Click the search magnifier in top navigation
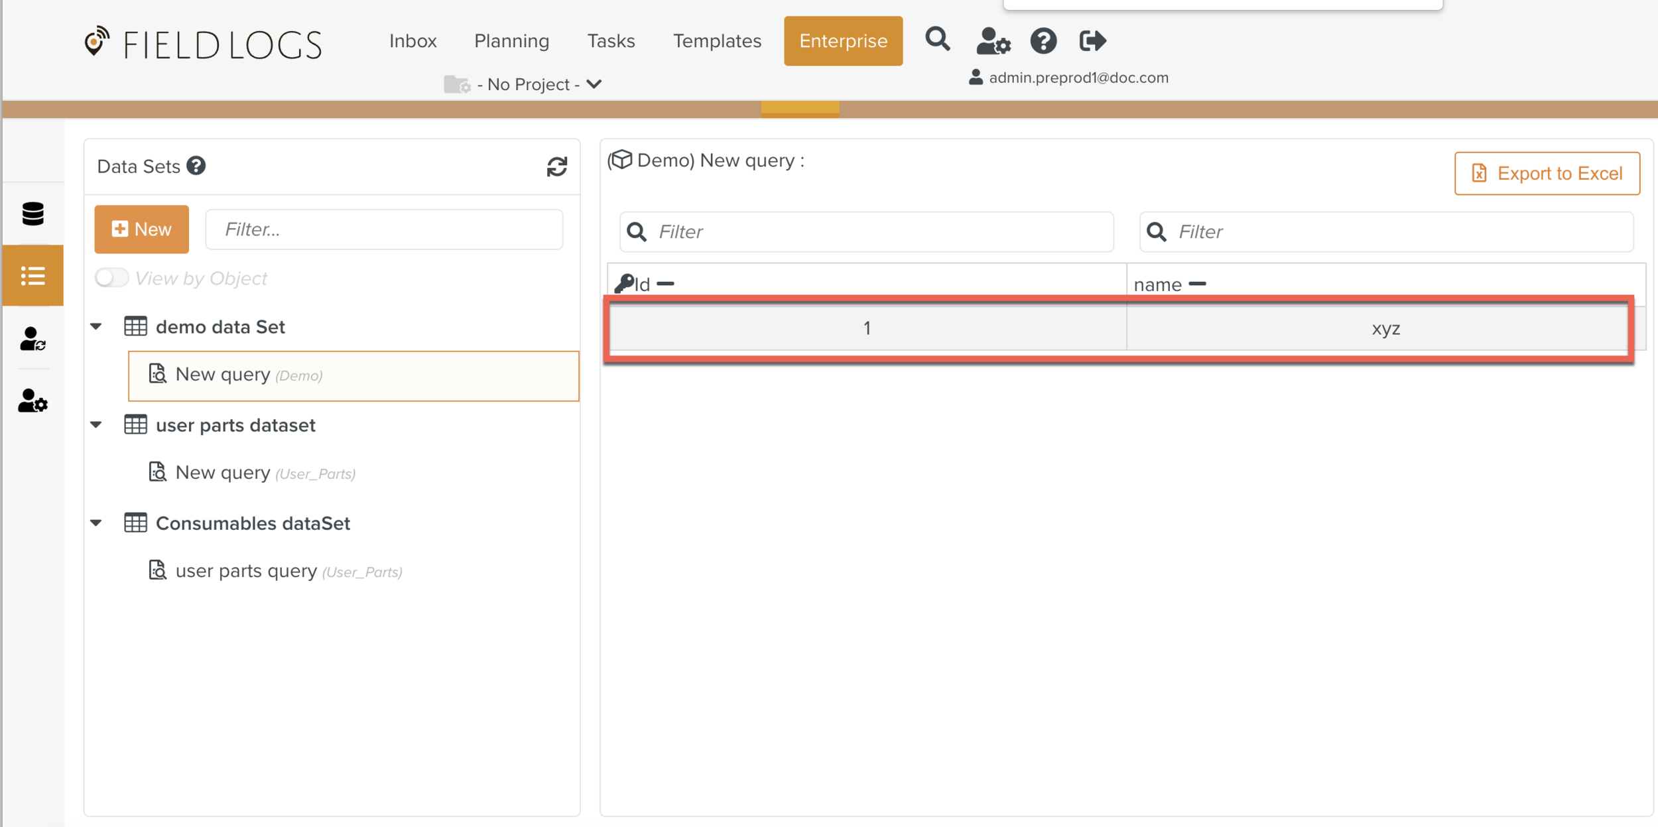 coord(937,40)
